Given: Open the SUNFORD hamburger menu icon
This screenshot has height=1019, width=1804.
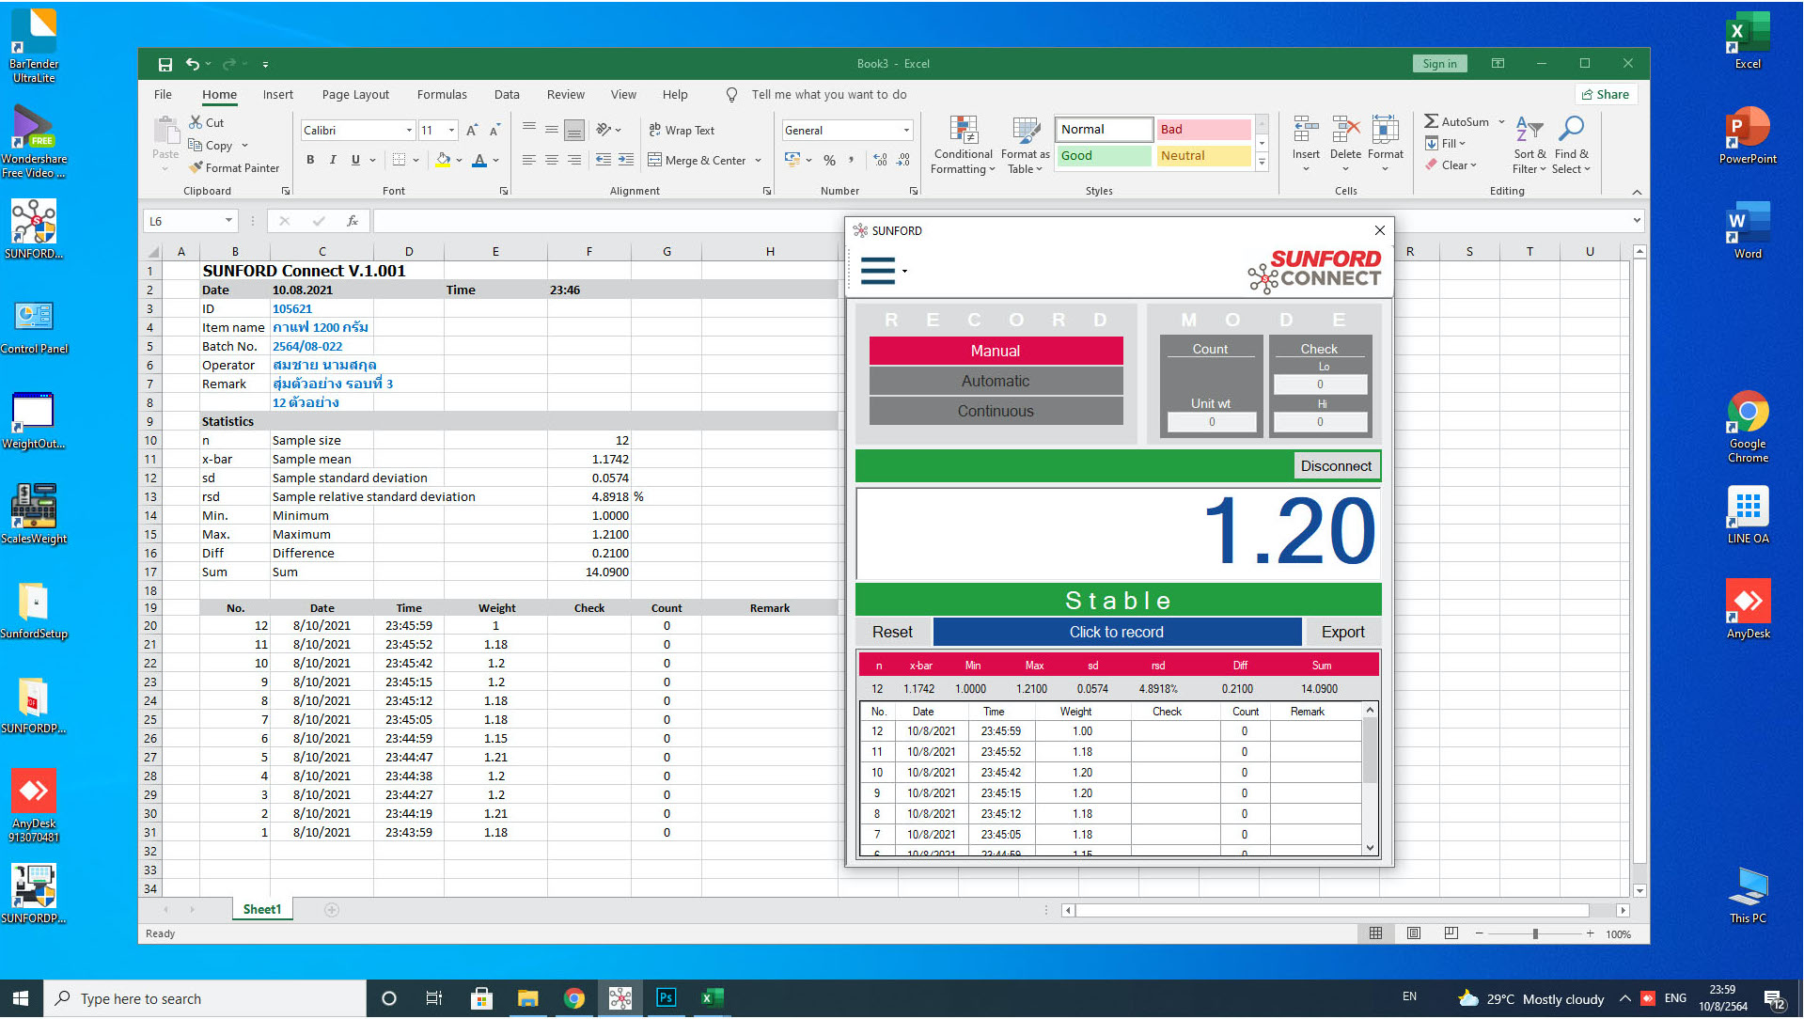Looking at the screenshot, I should click(878, 272).
